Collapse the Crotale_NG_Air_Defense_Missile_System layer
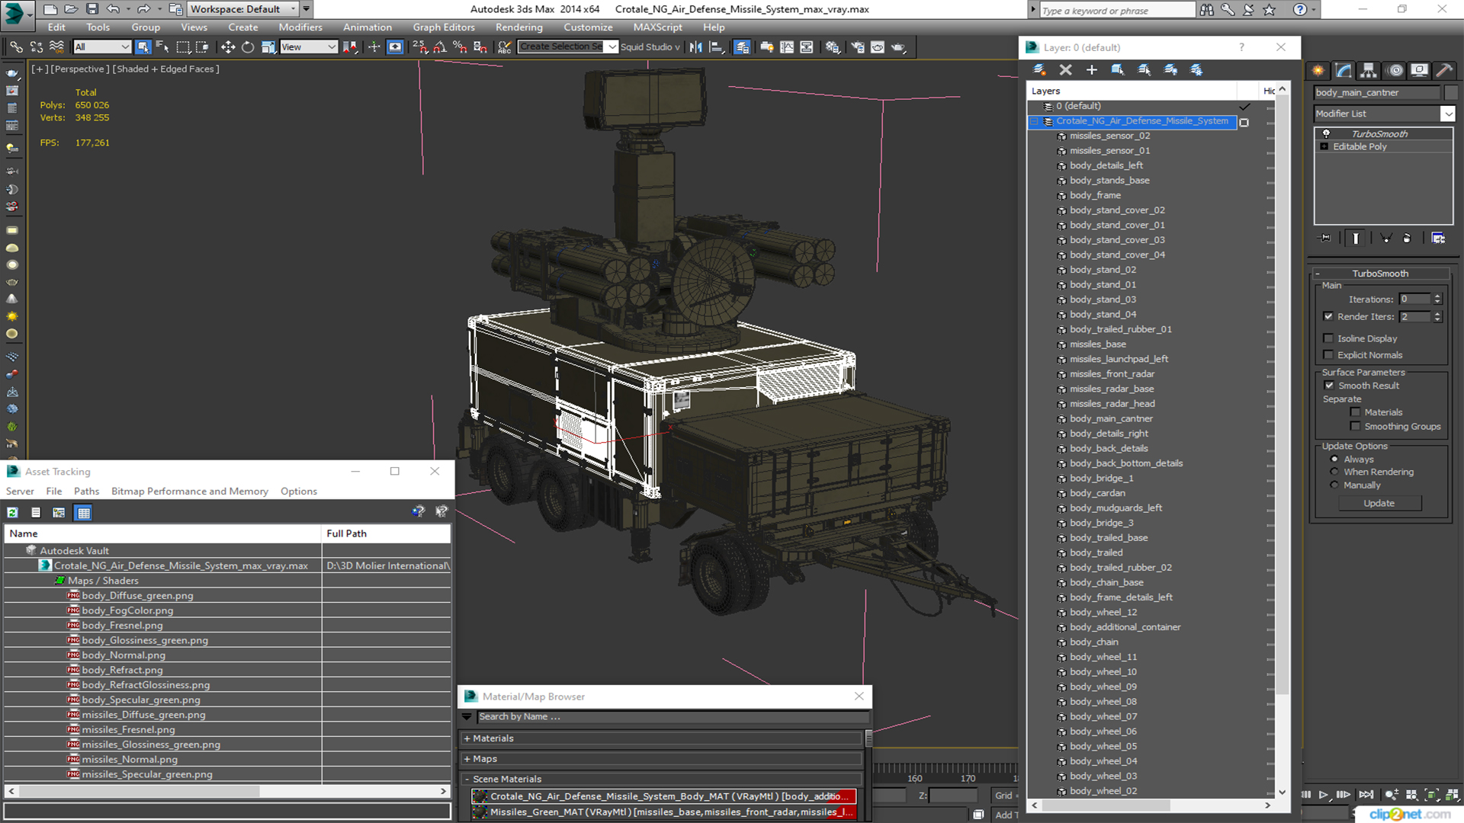This screenshot has height=823, width=1464. point(1035,121)
